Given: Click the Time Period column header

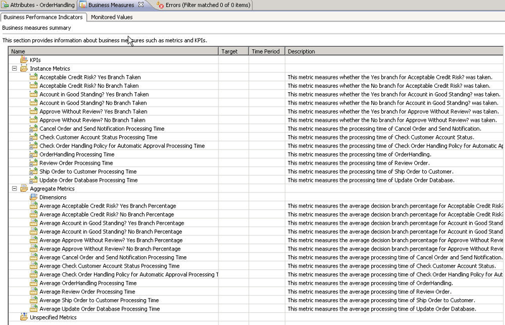Looking at the screenshot, I should (x=265, y=52).
